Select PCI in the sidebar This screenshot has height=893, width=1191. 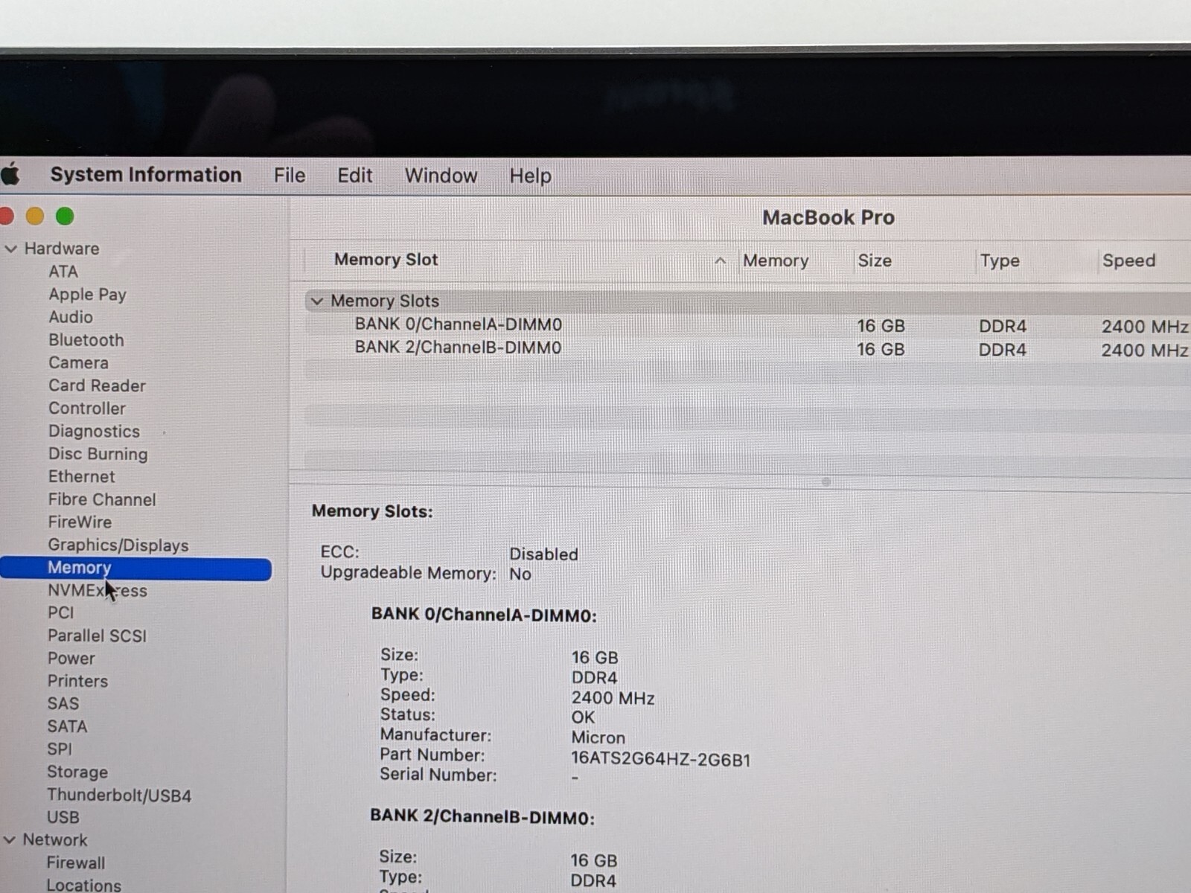(x=61, y=613)
